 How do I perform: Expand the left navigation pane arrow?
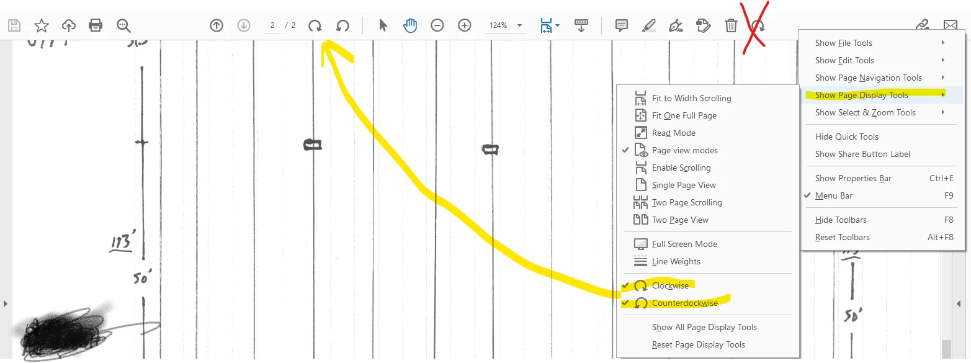[x=5, y=303]
